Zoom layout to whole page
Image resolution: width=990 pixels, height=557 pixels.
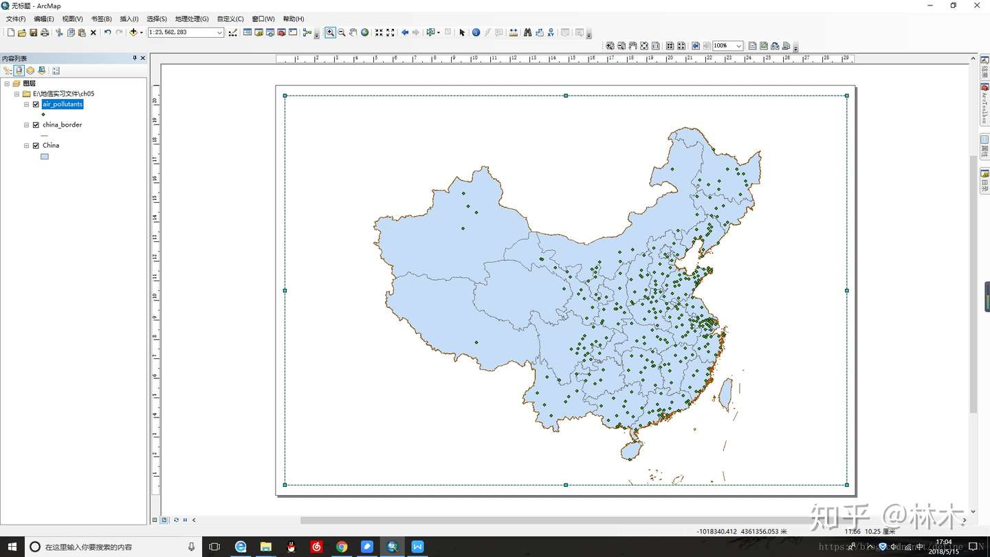tap(644, 46)
